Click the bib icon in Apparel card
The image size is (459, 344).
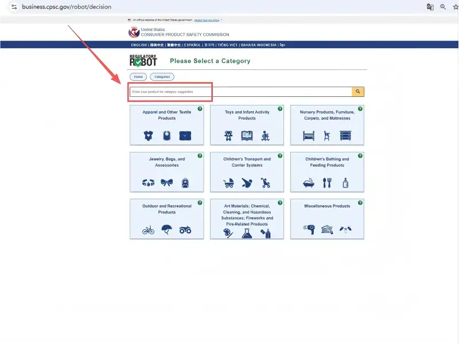click(x=167, y=136)
